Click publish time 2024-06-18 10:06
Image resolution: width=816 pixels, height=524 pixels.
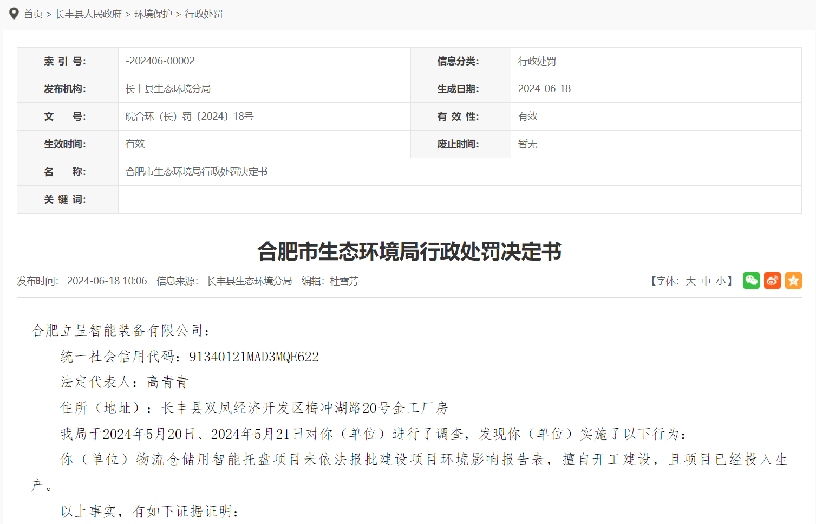pos(107,281)
